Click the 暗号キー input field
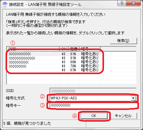 tap(93, 105)
